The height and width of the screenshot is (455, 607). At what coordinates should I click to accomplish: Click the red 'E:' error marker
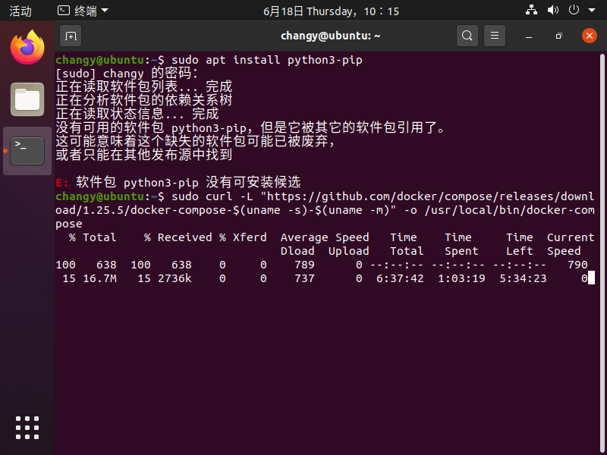tap(62, 183)
